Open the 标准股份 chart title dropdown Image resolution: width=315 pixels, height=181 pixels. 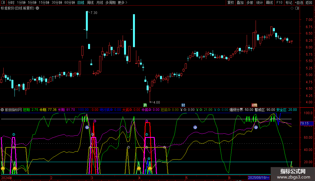38,8
